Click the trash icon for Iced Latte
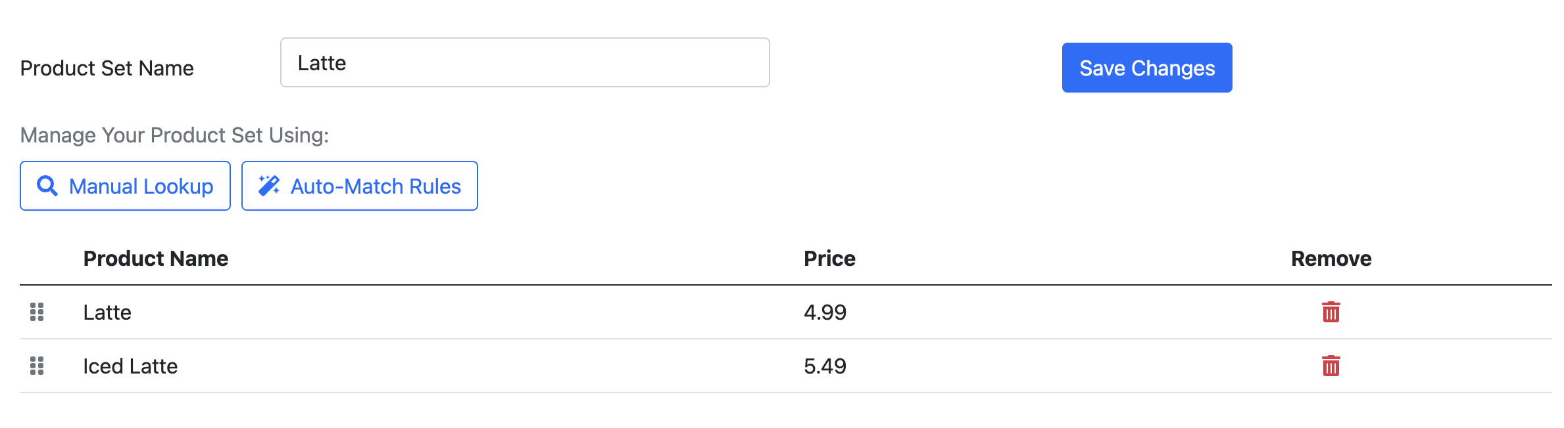 click(1331, 366)
